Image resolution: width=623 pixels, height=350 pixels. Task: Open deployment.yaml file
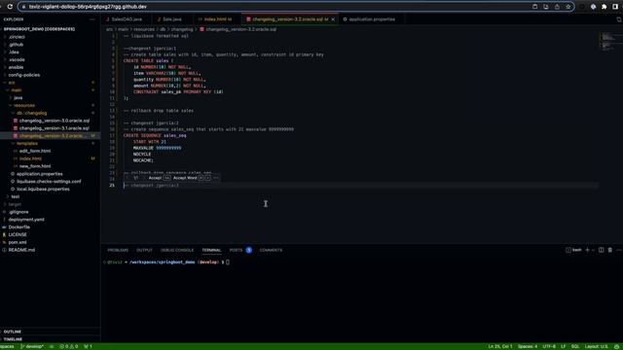tap(26, 220)
